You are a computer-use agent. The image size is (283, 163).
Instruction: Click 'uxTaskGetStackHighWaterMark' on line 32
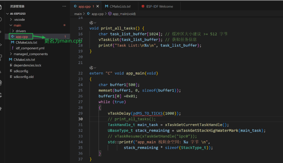tap(207, 130)
